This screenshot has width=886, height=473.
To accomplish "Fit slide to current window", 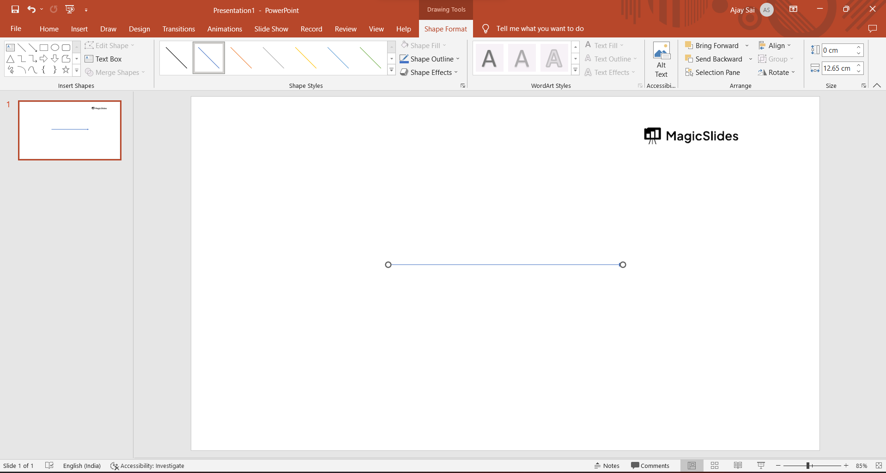I will pyautogui.click(x=879, y=466).
